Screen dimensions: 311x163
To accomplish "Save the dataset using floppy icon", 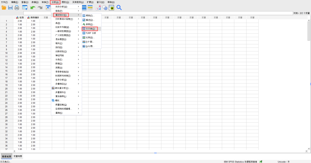I will (x=10, y=8).
